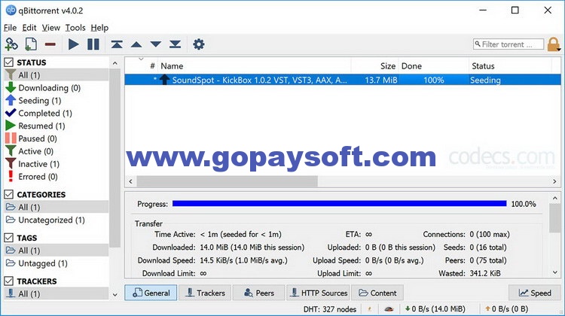Image resolution: width=565 pixels, height=316 pixels.
Task: Switch to the Trackers tab
Action: [206, 293]
